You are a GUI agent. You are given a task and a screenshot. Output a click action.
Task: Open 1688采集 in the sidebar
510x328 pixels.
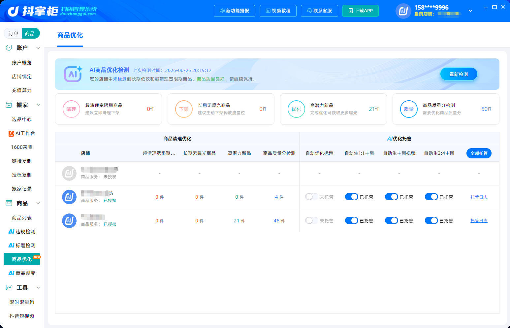coord(22,147)
